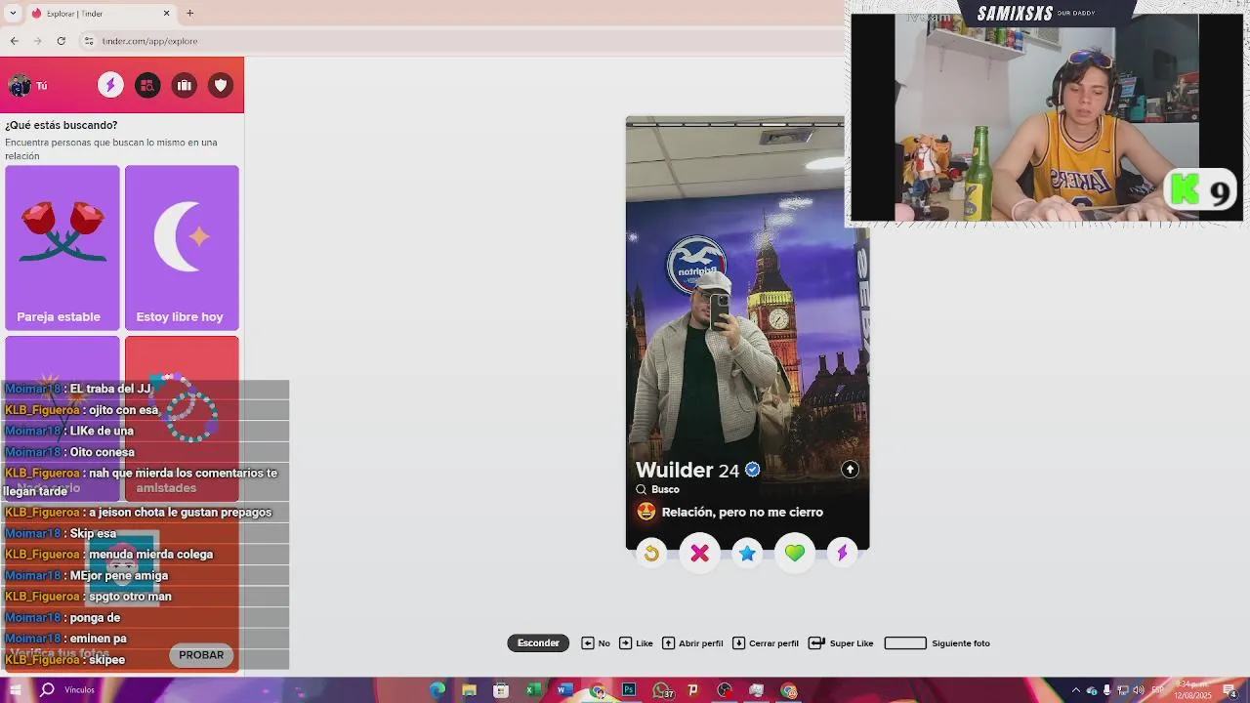
Task: Click chat message 'Skip esa'
Action: pyautogui.click(x=93, y=534)
